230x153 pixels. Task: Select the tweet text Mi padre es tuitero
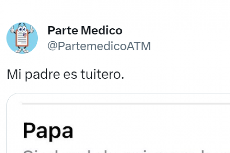65,74
